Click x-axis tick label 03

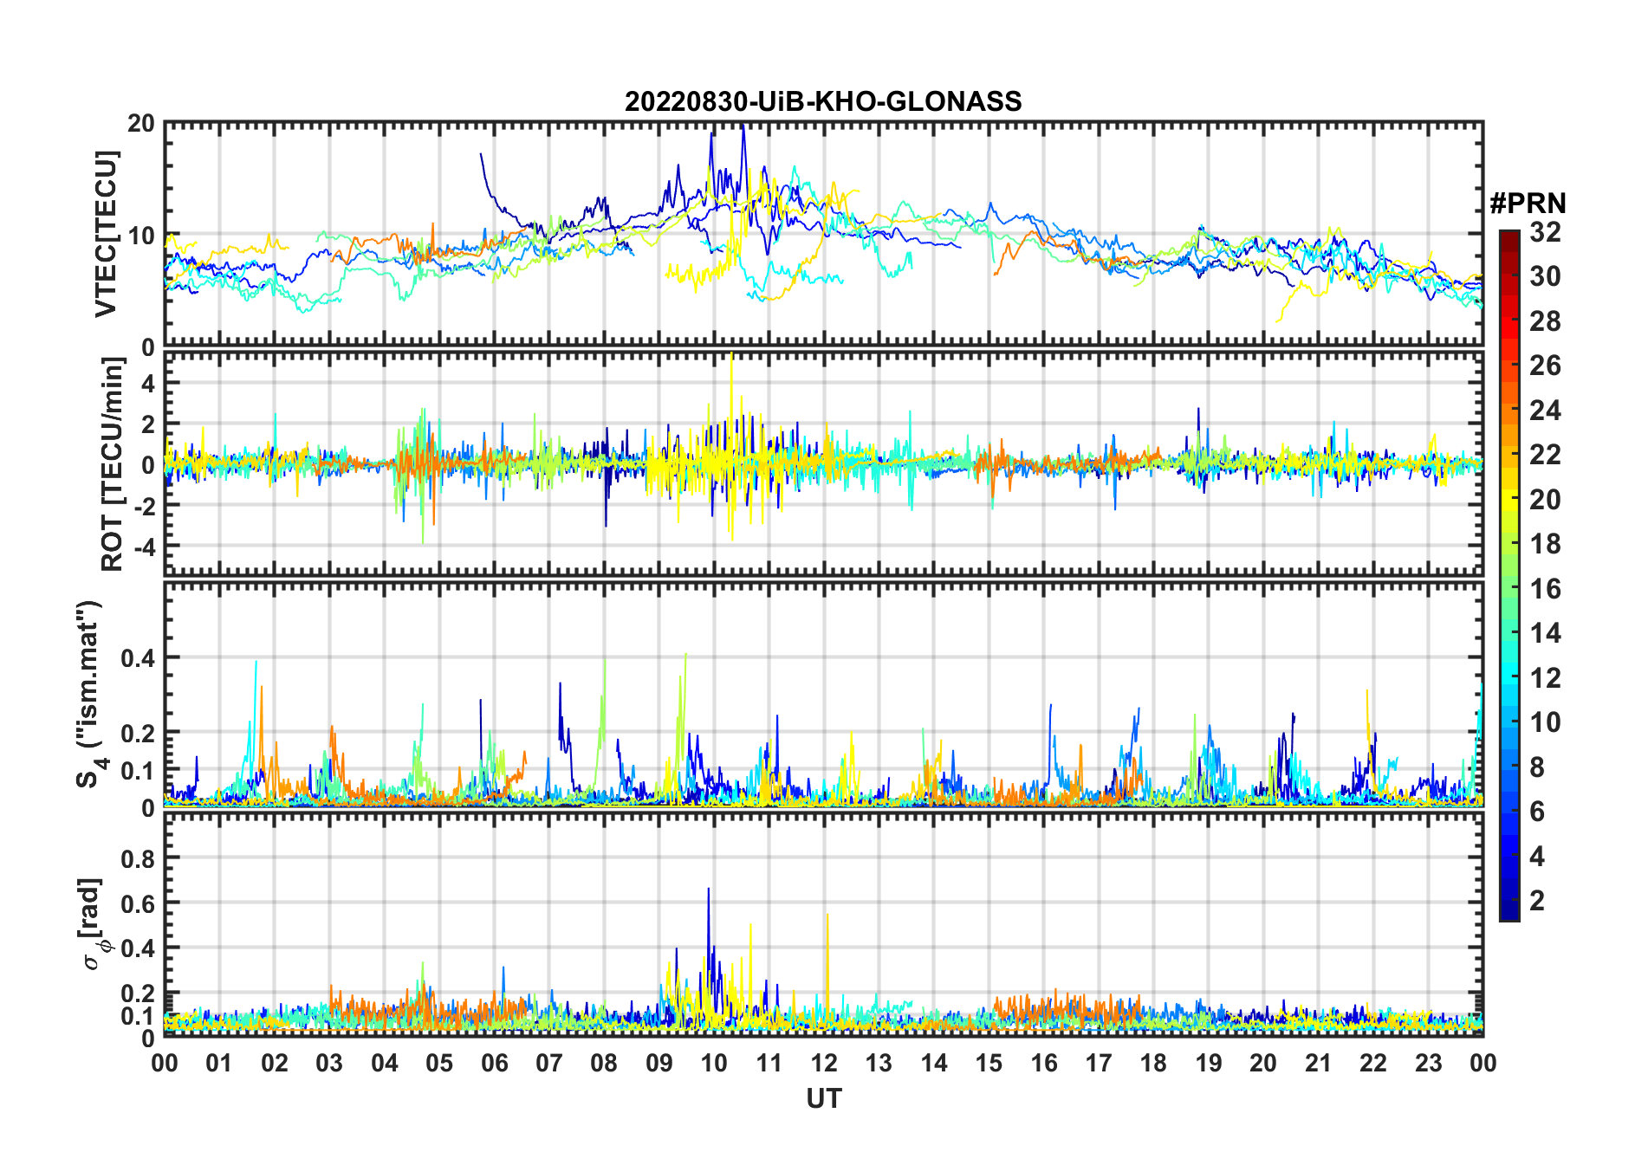[329, 1063]
